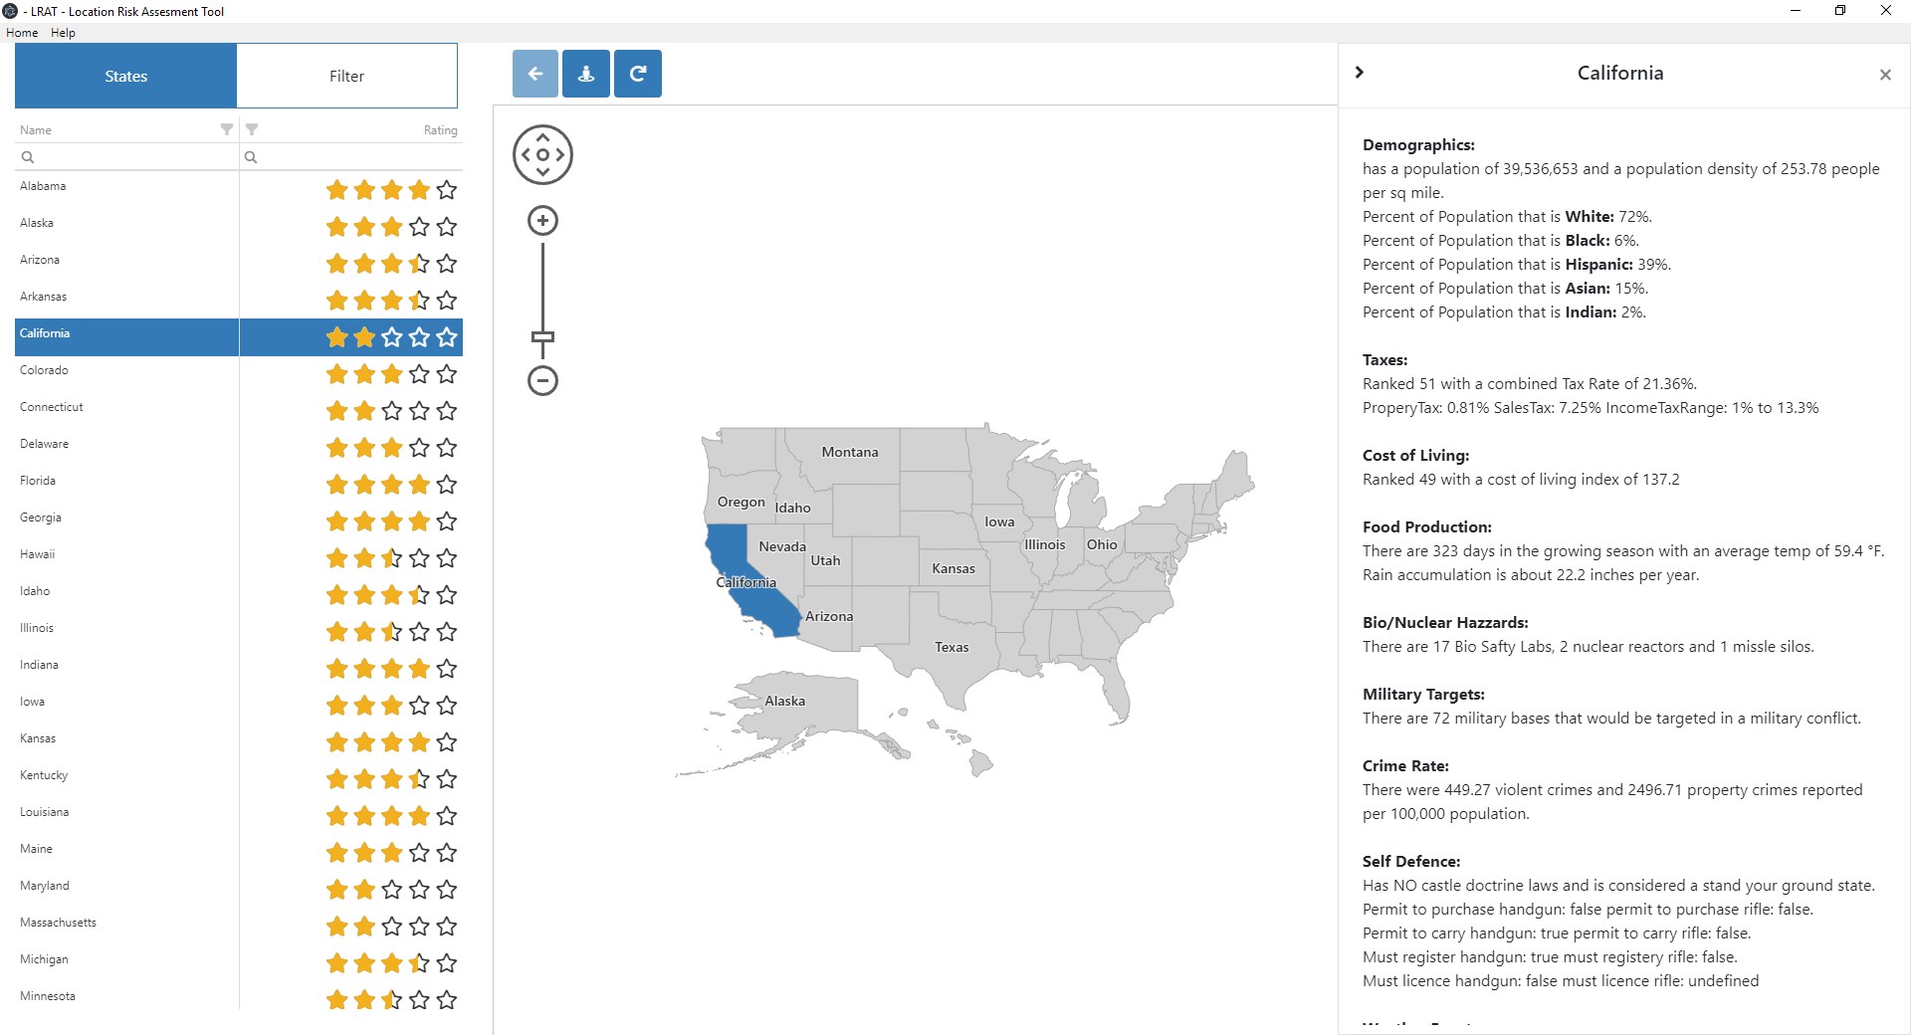Click the Rating column search field
This screenshot has height=1035, width=1911.
pos(353,157)
